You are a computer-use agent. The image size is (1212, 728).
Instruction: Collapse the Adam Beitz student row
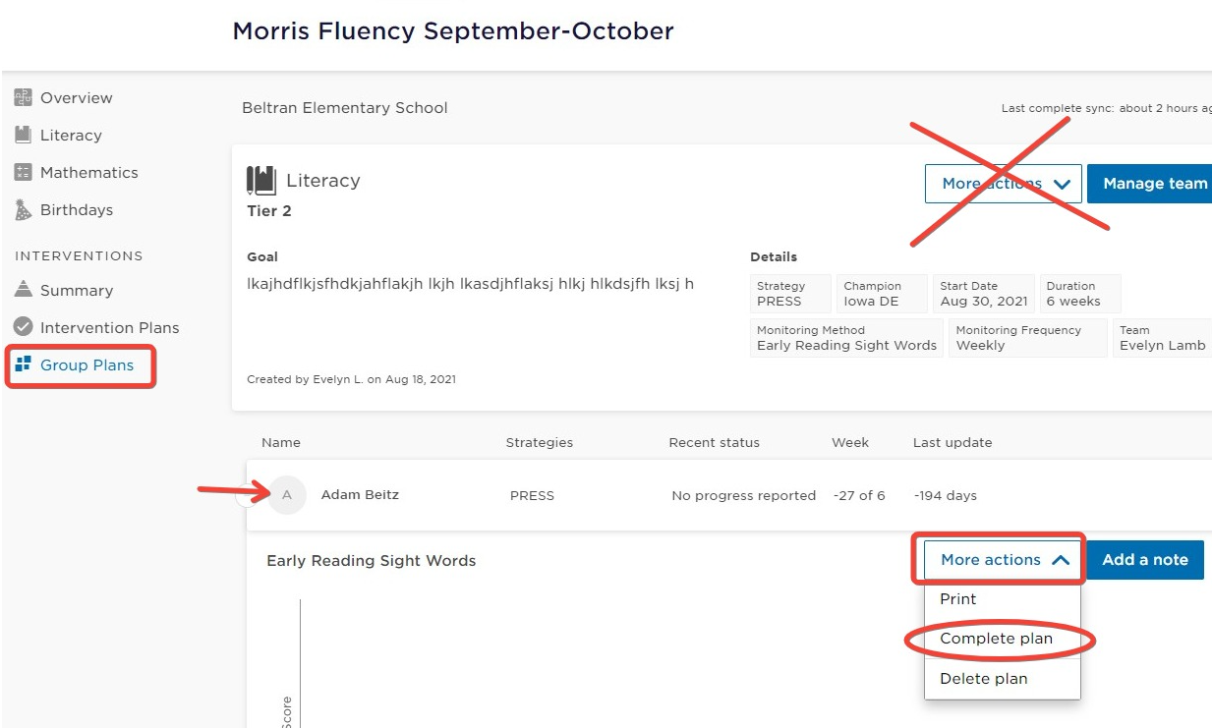(x=246, y=496)
